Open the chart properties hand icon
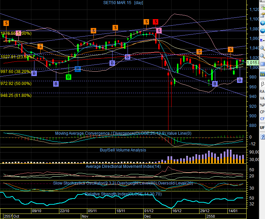The width and height of the screenshot is (265, 219). (263, 15)
